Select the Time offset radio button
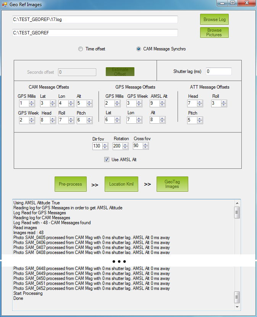Screen dimensions: 257x317 [x=81, y=49]
